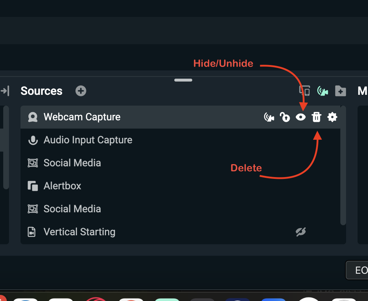Click the Sources list scrollbar
The height and width of the screenshot is (301, 368).
click(343, 165)
